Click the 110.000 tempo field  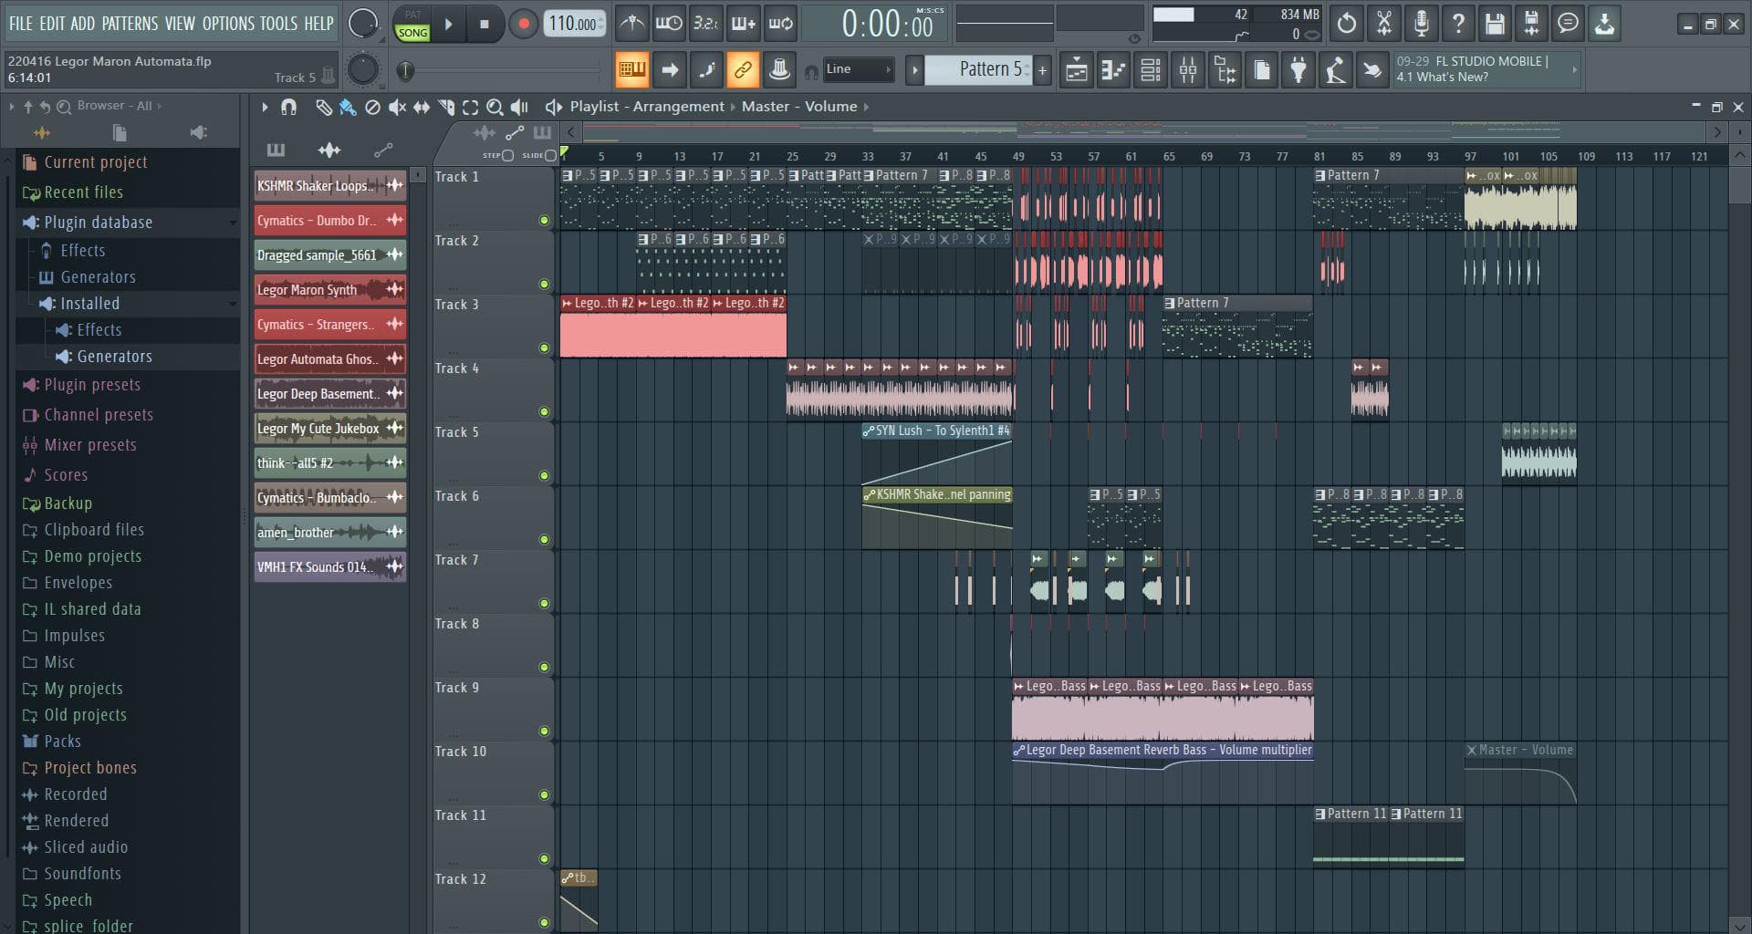coord(574,25)
